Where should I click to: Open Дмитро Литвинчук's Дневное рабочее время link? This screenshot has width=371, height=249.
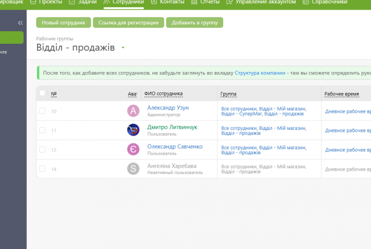click(x=348, y=130)
